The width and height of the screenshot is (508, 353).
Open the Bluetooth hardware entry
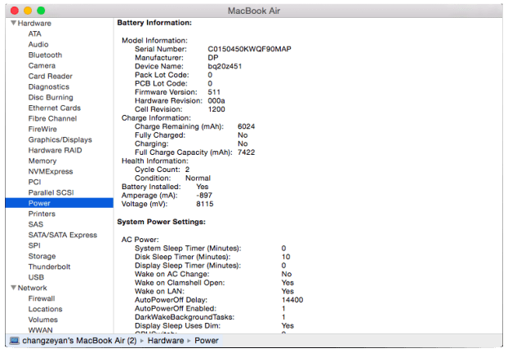click(x=45, y=55)
